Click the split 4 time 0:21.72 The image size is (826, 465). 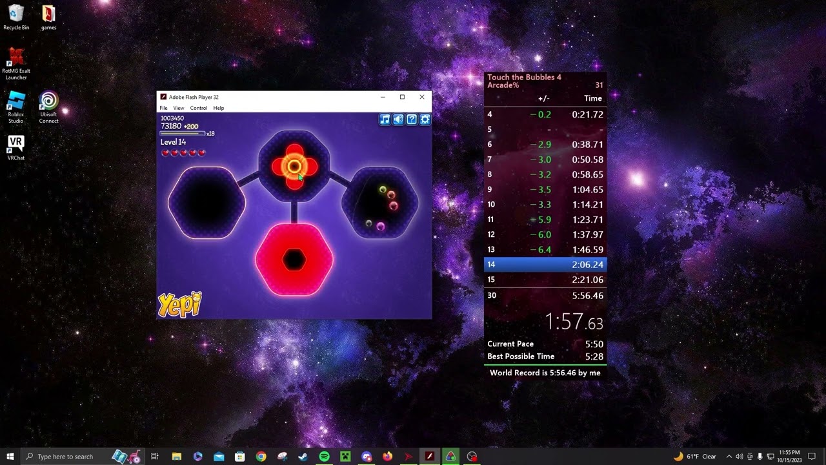pos(587,114)
